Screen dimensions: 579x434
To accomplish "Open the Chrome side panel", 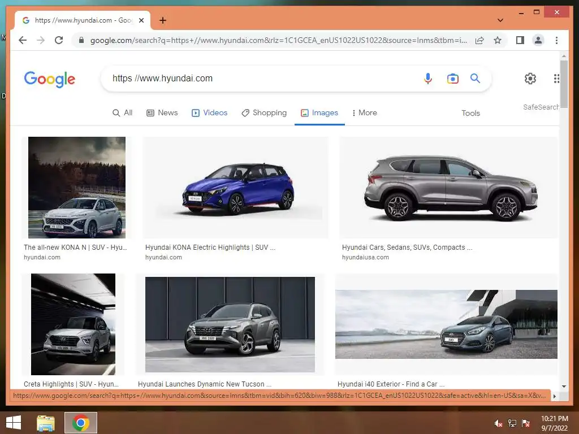I will click(x=520, y=40).
